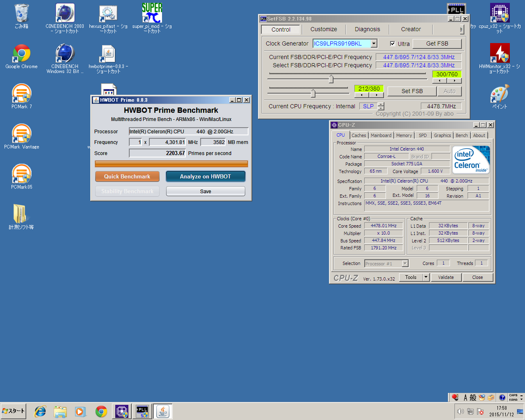Image resolution: width=525 pixels, height=420 pixels.
Task: Open the Processor #1 selection dropdown
Action: 405,264
